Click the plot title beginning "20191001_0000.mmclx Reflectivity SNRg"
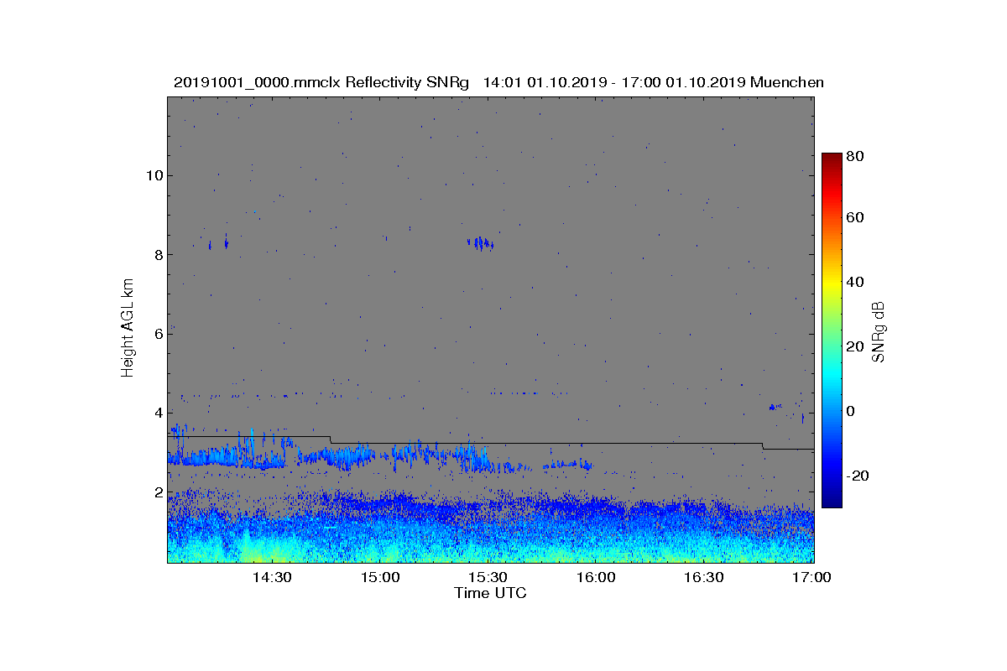1007x671 pixels. [x=498, y=82]
